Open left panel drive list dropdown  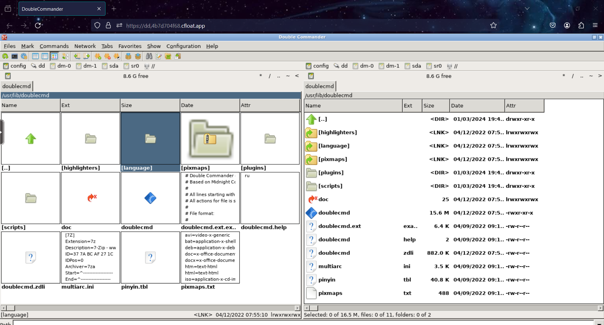coord(8,76)
